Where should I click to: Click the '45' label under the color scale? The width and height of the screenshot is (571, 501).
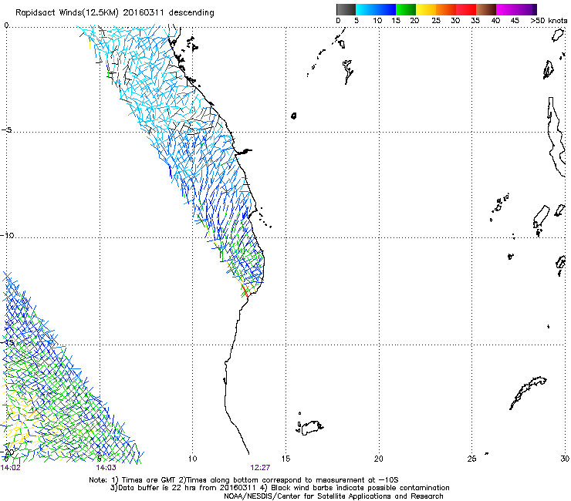515,21
